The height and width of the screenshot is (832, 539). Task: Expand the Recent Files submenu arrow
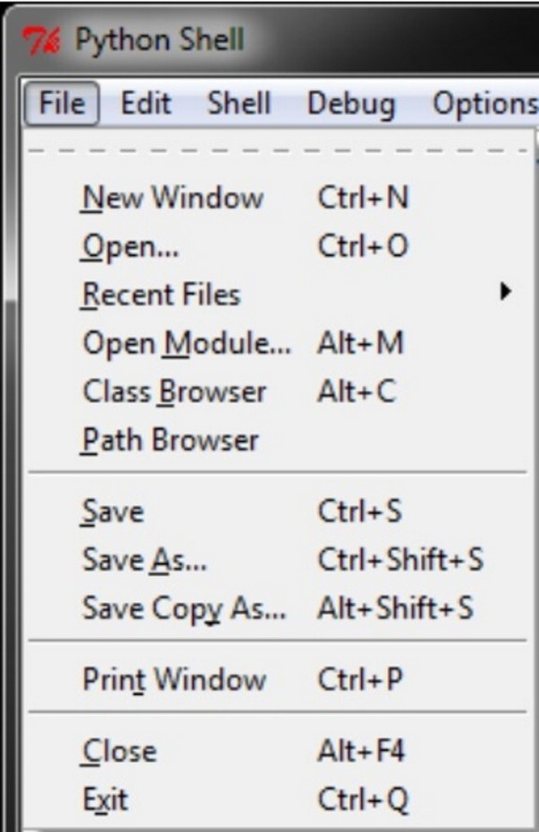[x=506, y=291]
